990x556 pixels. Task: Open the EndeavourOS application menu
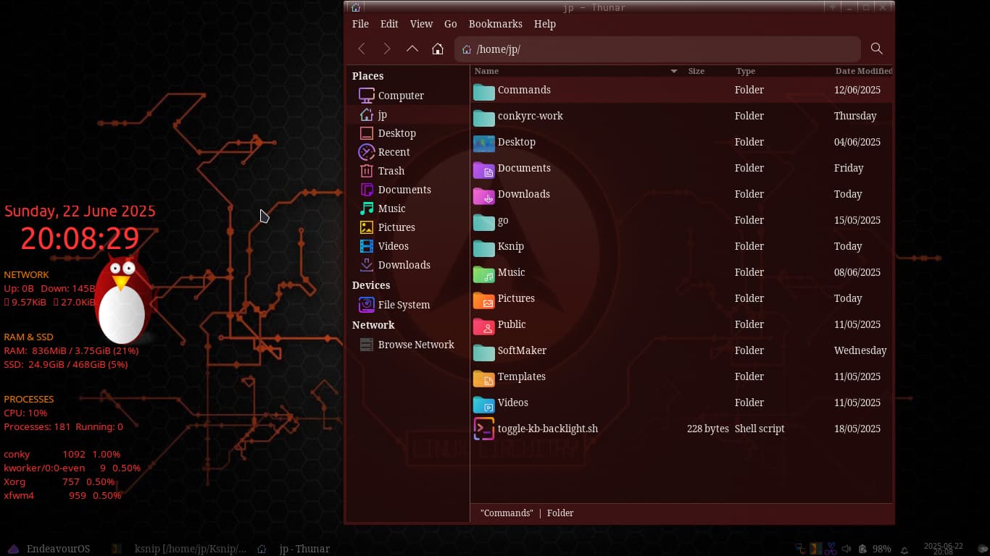click(x=49, y=549)
